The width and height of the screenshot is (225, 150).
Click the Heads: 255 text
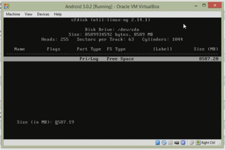tap(55, 39)
